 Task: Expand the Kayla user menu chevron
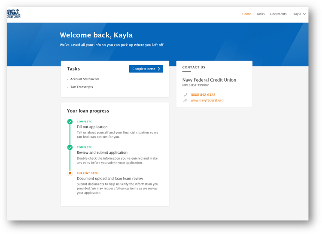tap(304, 14)
